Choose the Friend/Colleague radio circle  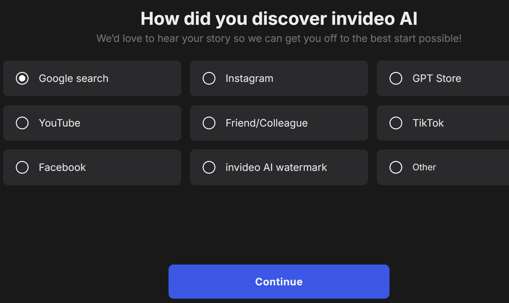209,123
